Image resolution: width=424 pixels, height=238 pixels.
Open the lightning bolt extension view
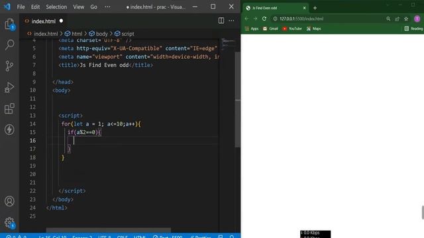tap(9, 130)
